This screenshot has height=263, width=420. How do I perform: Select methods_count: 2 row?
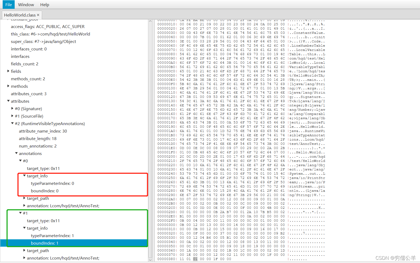28,79
